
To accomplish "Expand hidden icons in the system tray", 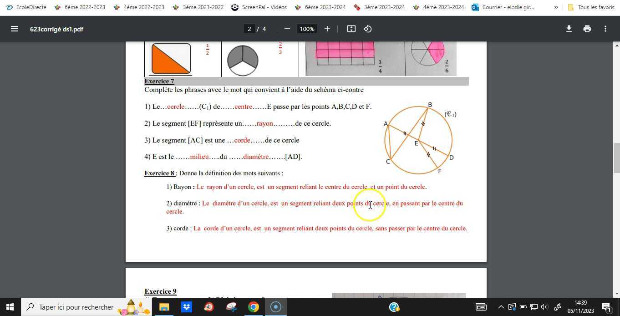I will [501, 307].
